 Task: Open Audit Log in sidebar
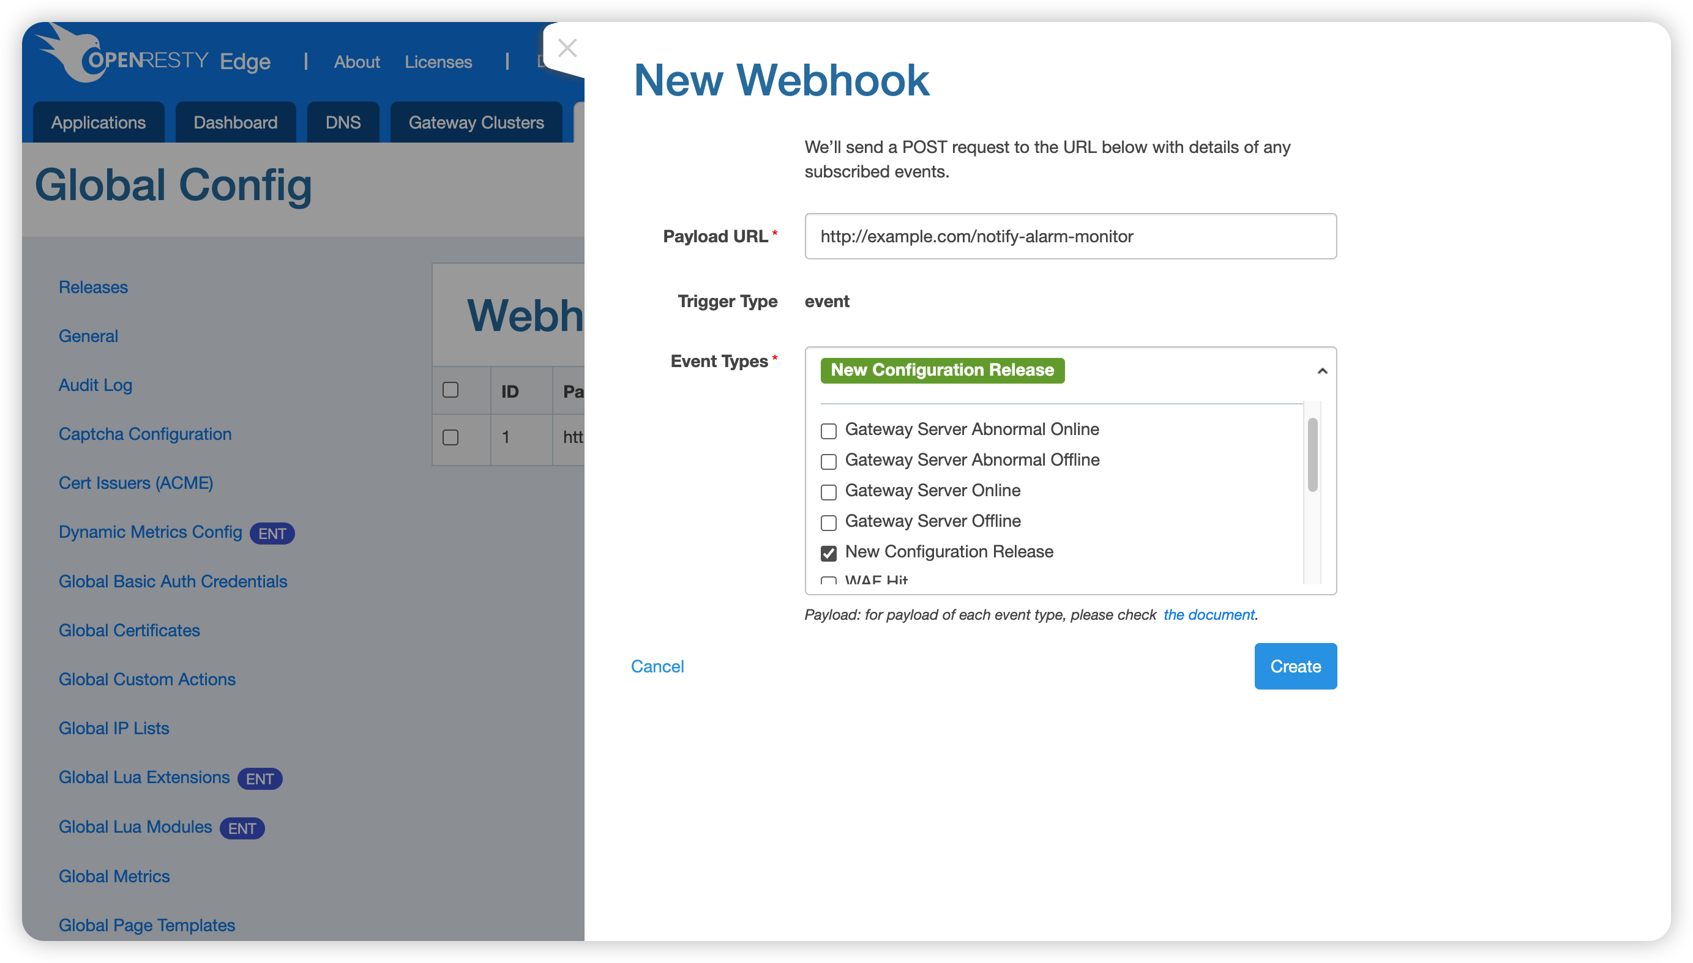pyautogui.click(x=95, y=385)
